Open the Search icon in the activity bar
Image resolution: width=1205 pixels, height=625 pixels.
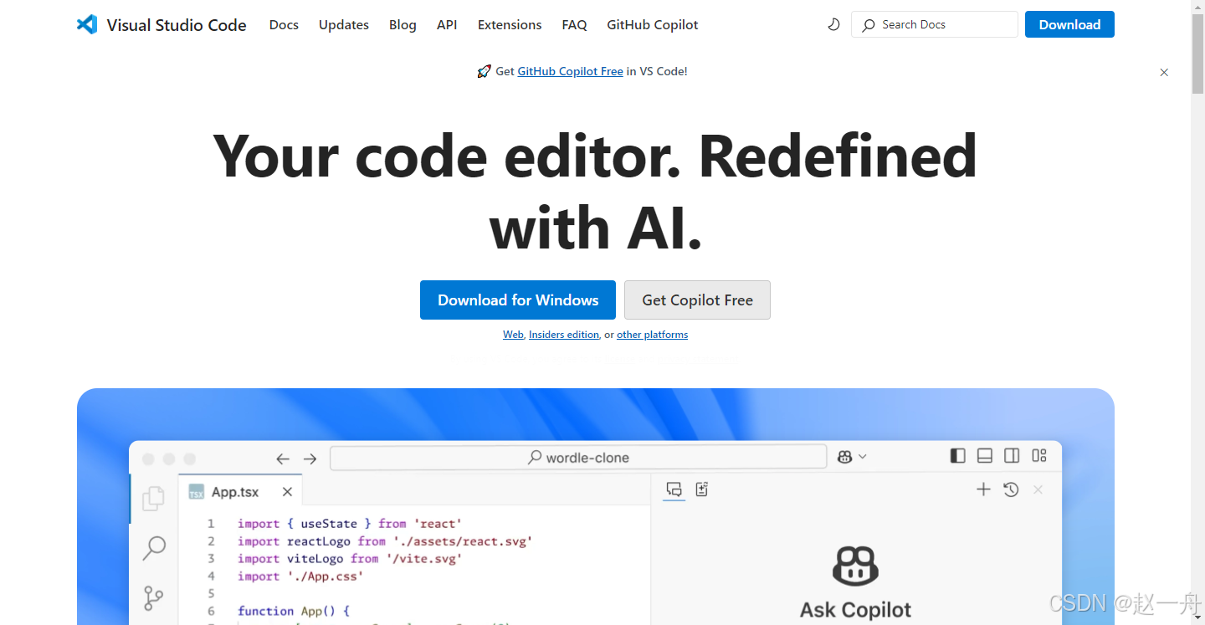pyautogui.click(x=154, y=548)
